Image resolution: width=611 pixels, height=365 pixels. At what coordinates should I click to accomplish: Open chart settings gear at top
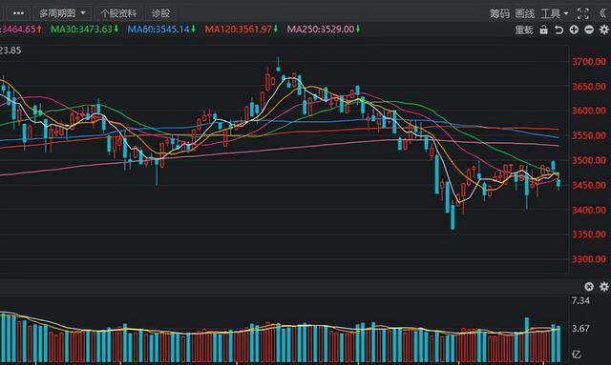[604, 30]
